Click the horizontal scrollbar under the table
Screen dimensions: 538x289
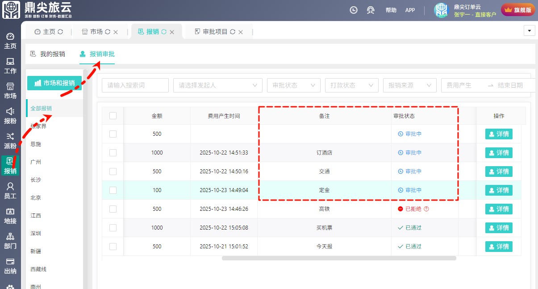[x=338, y=258]
